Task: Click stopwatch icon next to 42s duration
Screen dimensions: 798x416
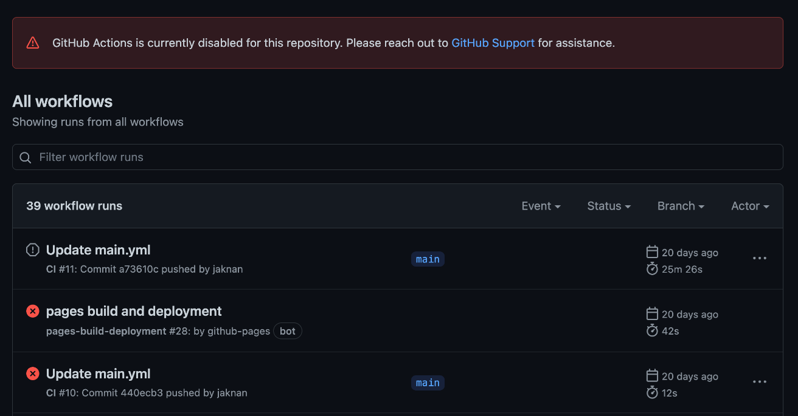Action: point(652,330)
